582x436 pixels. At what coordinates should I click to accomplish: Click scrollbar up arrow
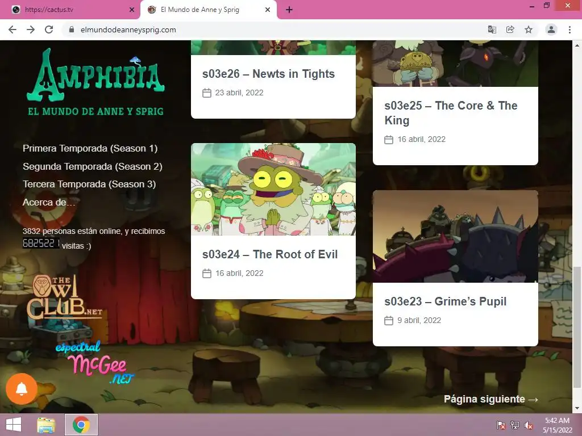[x=577, y=45]
